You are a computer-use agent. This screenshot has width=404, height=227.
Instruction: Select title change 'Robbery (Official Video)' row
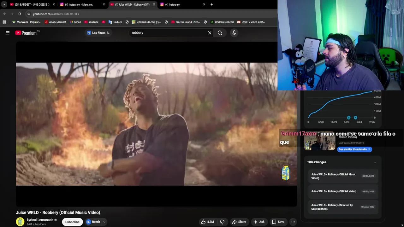click(343, 191)
